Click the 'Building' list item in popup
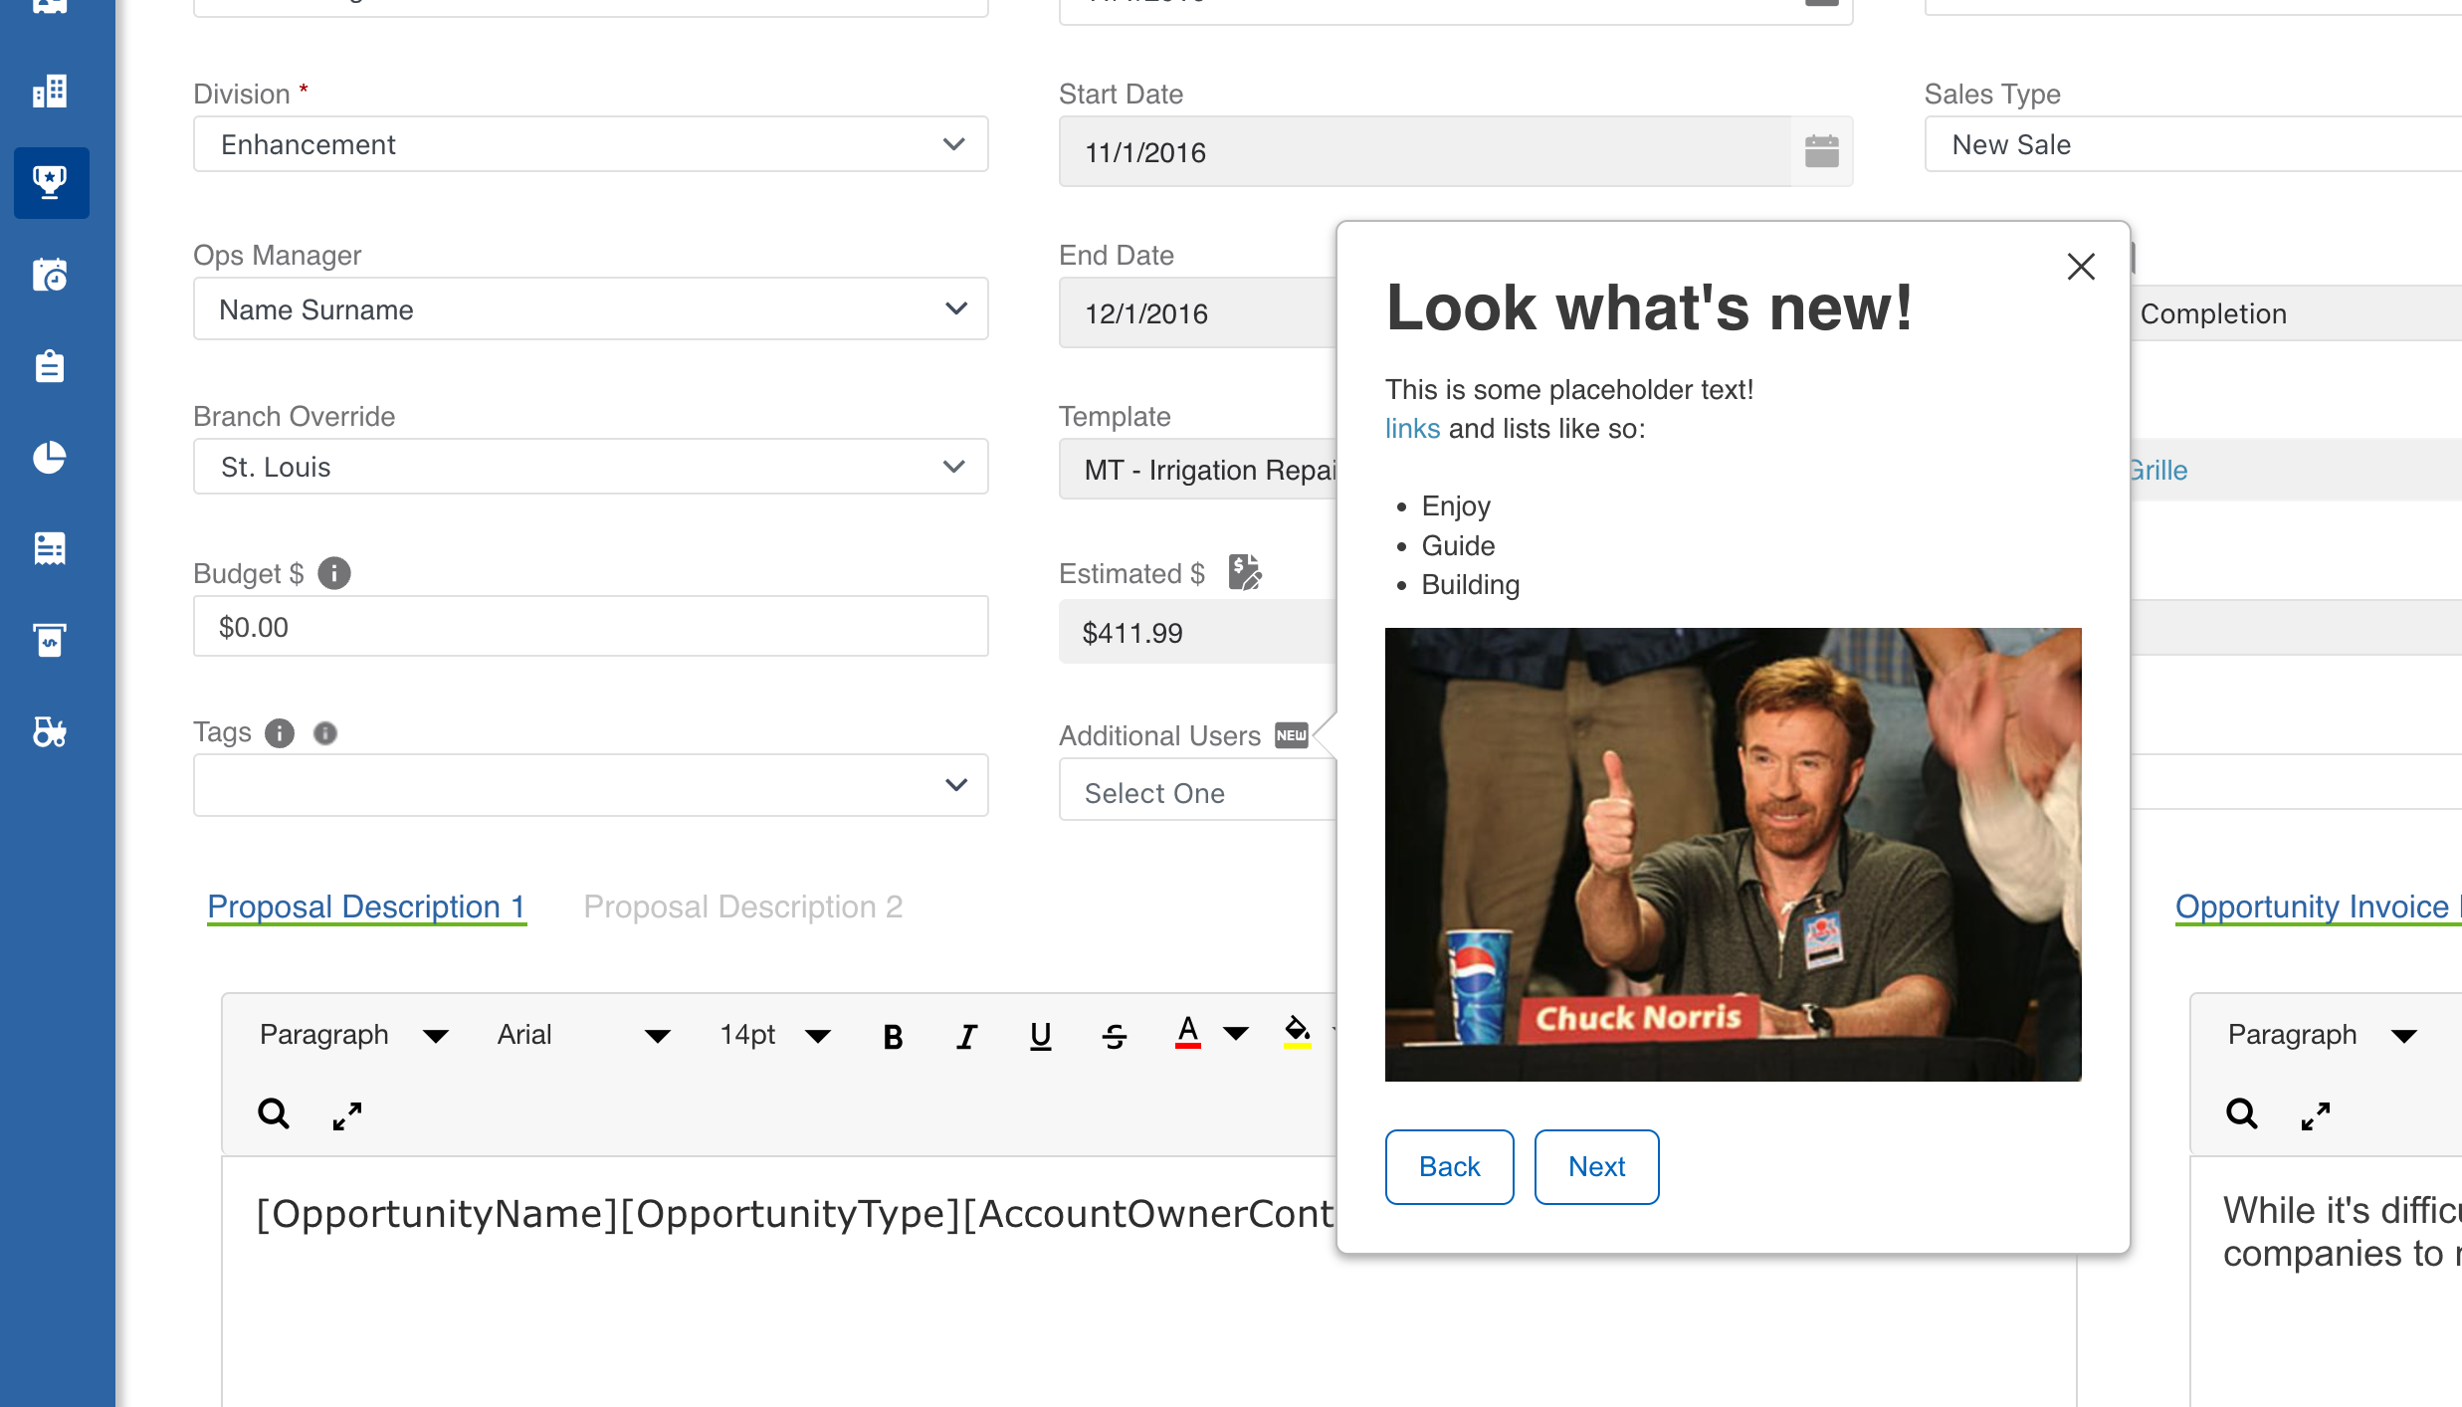The height and width of the screenshot is (1407, 2462). click(1470, 584)
